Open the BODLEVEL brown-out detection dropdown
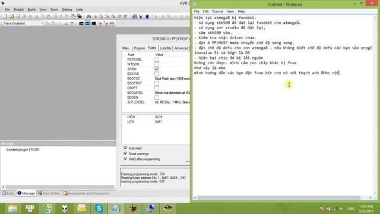380x214 pixels. tap(172, 93)
